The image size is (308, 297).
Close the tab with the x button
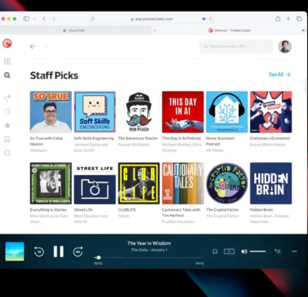click(154, 30)
